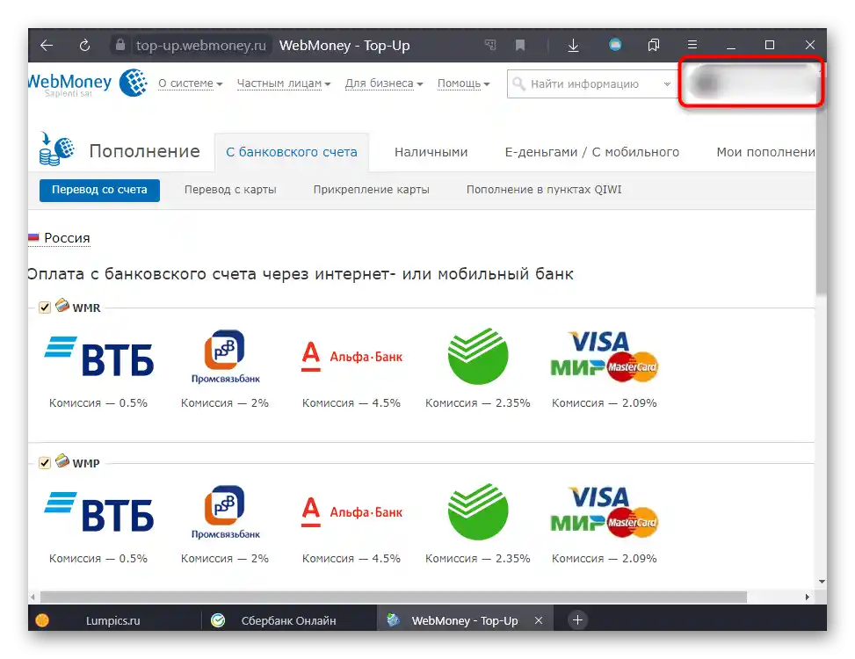Switch to the Сбербанк Онлайн browser tab

tap(289, 619)
